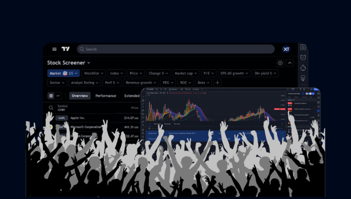351x199 pixels.
Task: Open the P/E filter dropdown
Action: point(209,73)
